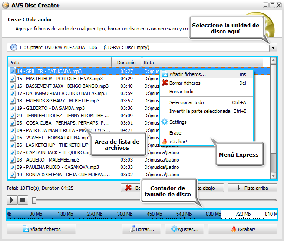Screen dimensions: 284x241
Task: Sort tracks by the Pista column header
Action: [x=60, y=63]
